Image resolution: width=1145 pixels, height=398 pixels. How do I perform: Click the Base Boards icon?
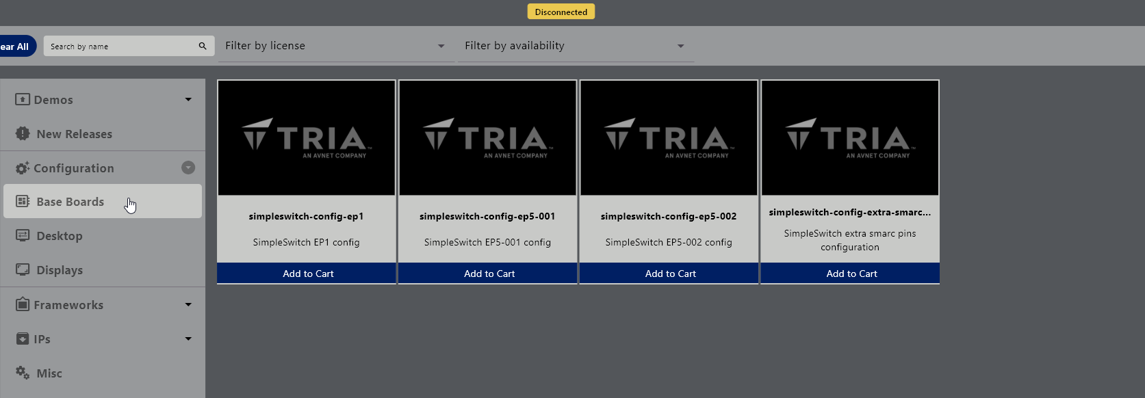[23, 201]
